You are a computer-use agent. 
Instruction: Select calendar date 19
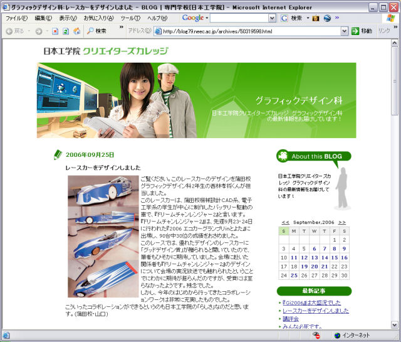coord(305,267)
